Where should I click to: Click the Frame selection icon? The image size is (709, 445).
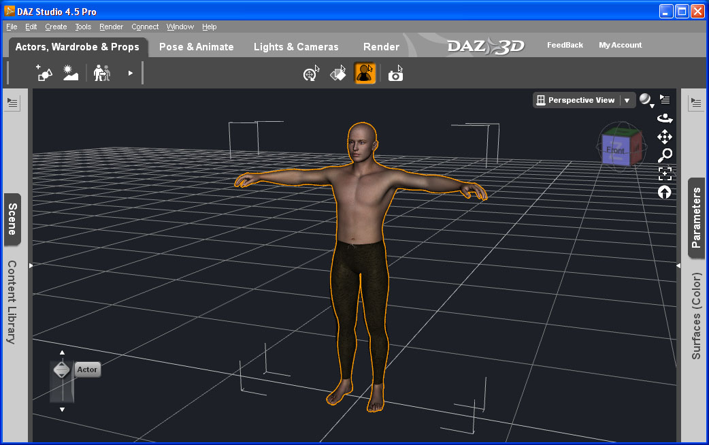click(665, 174)
